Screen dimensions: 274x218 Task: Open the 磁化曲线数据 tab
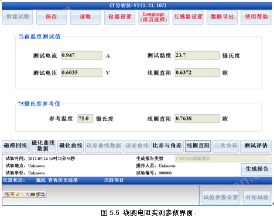43,146
